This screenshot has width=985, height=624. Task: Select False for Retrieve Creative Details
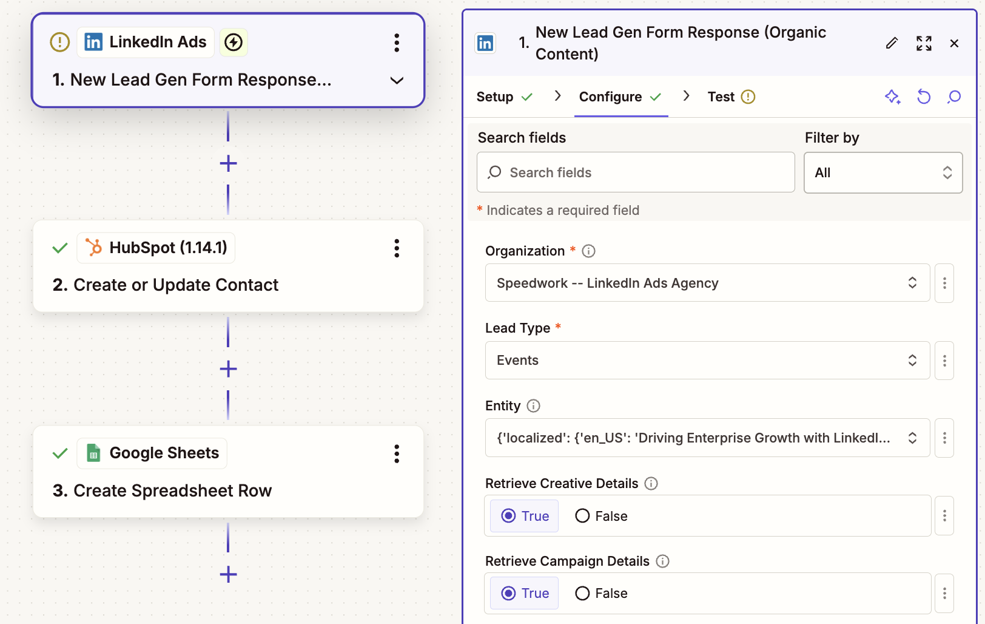pos(601,516)
